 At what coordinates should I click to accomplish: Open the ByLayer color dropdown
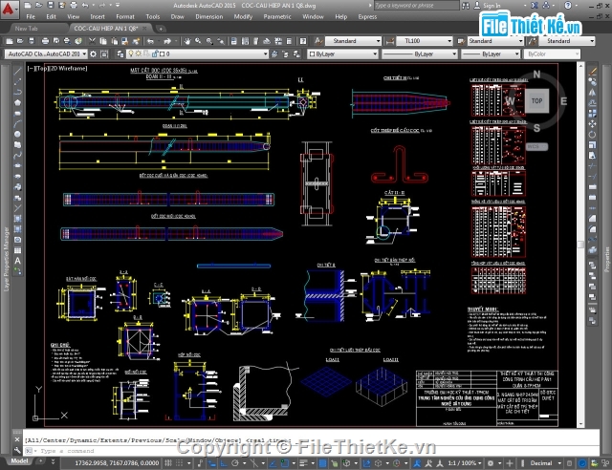click(343, 54)
